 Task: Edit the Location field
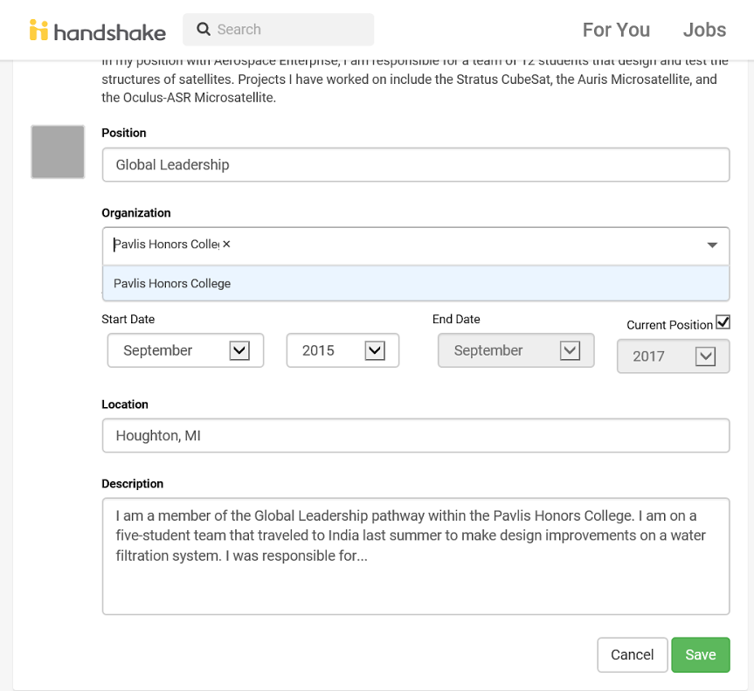point(416,436)
